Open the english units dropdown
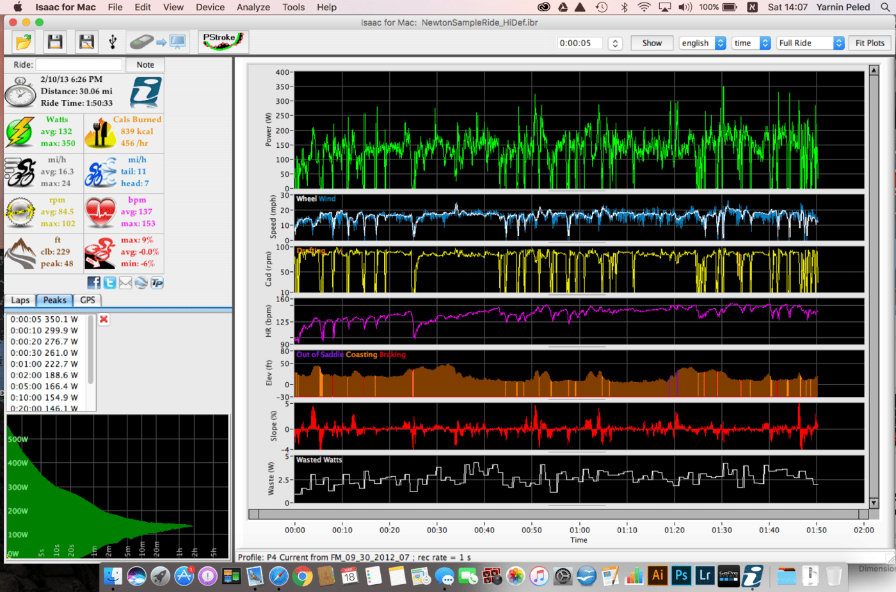This screenshot has height=592, width=896. [x=702, y=43]
